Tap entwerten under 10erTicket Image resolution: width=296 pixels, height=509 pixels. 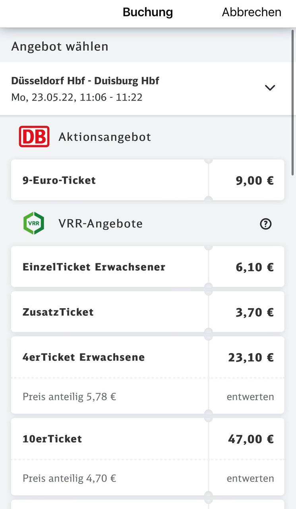coord(250,478)
